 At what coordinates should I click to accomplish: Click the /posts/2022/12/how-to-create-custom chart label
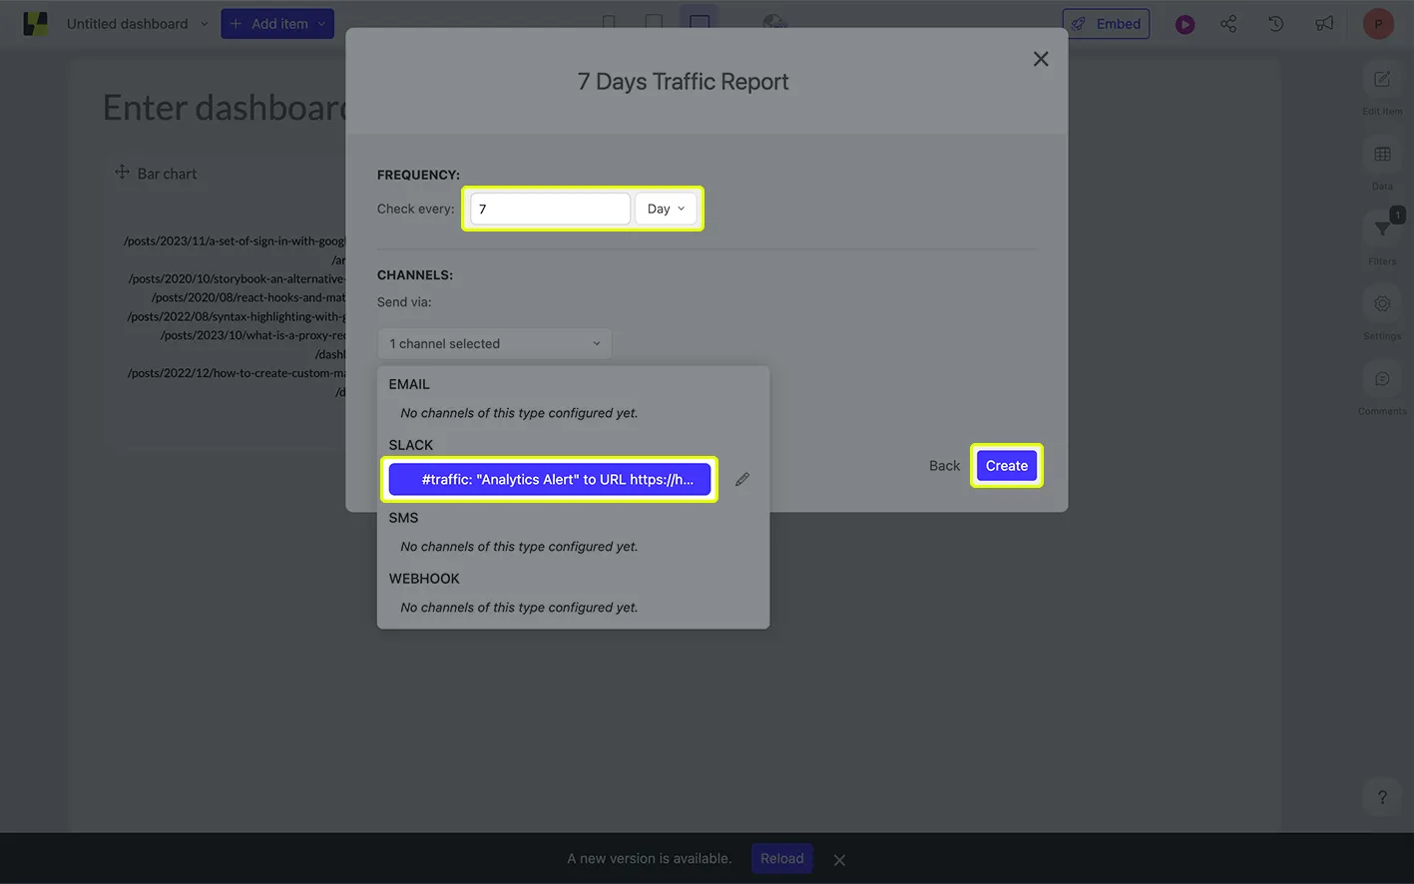[x=236, y=373]
